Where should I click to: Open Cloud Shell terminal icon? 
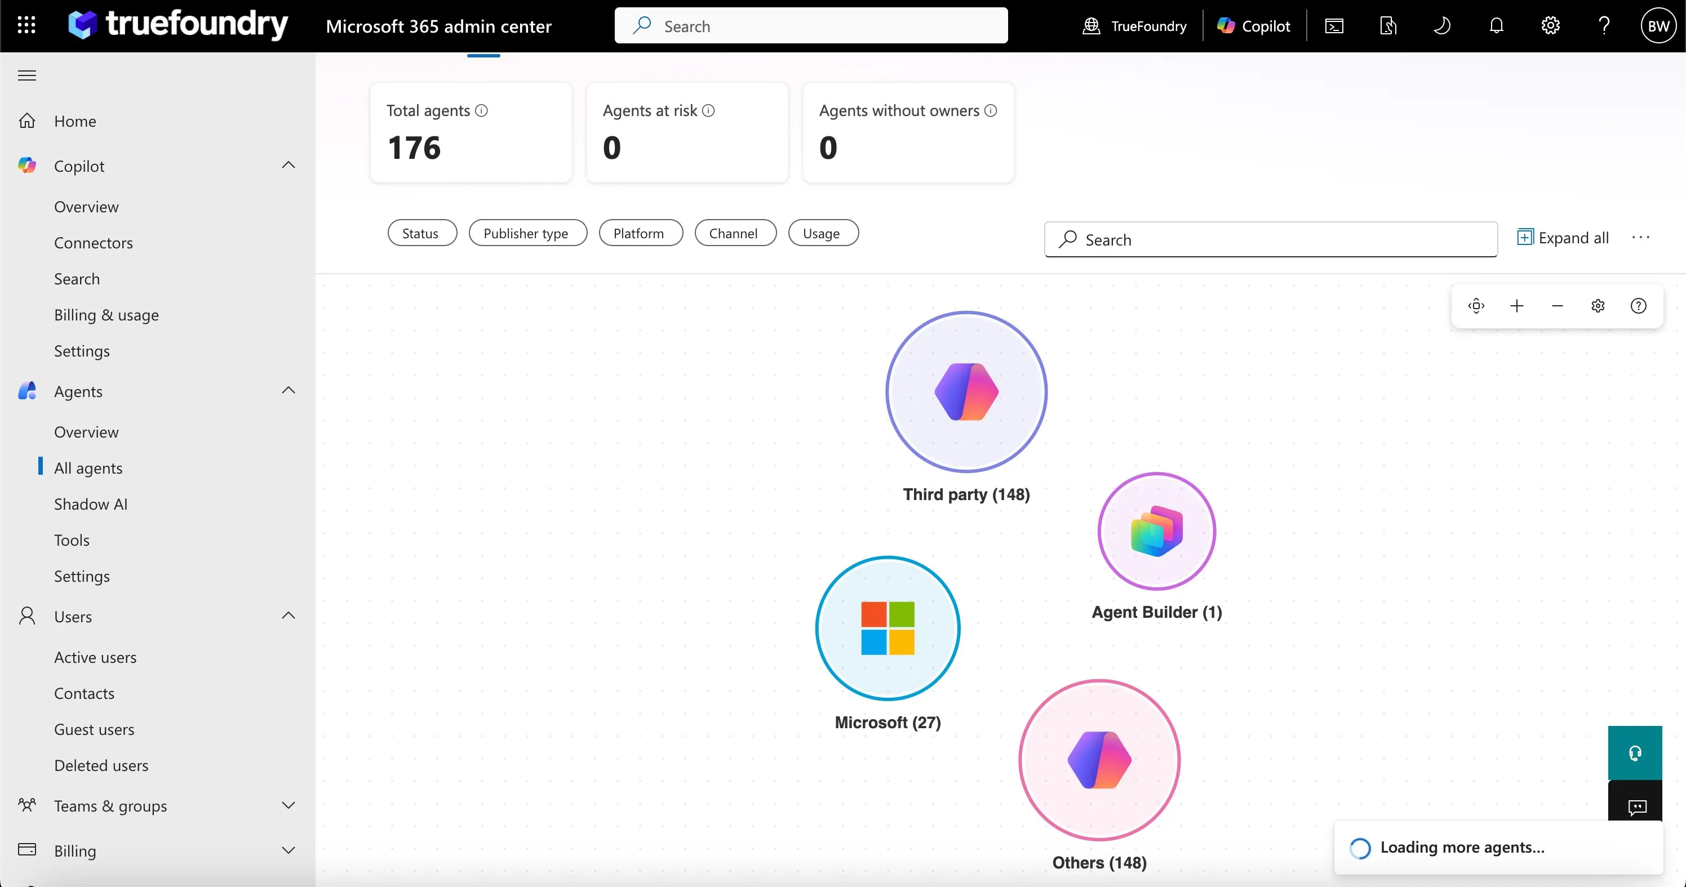(x=1334, y=26)
